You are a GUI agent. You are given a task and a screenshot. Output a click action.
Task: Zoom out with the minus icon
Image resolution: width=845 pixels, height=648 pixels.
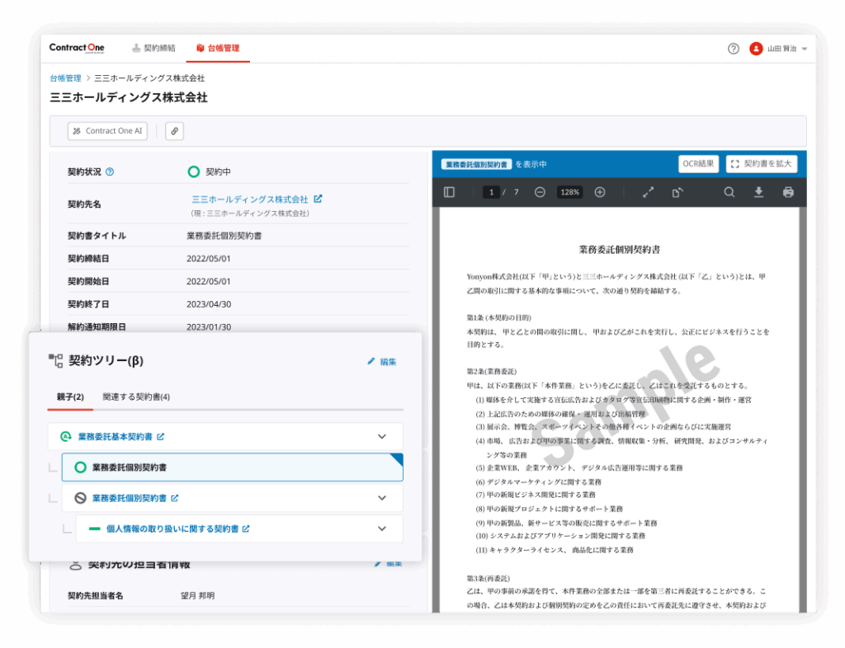pyautogui.click(x=540, y=192)
